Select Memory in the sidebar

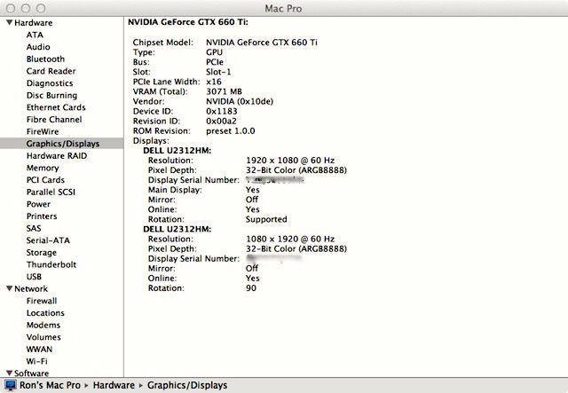tap(43, 168)
